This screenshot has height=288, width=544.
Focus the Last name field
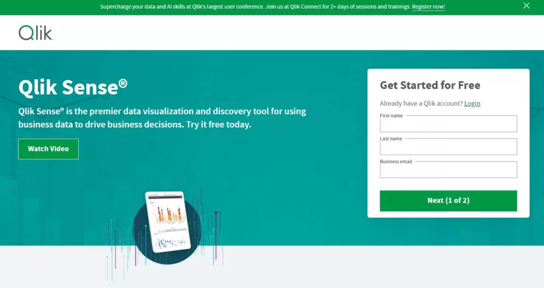point(448,147)
